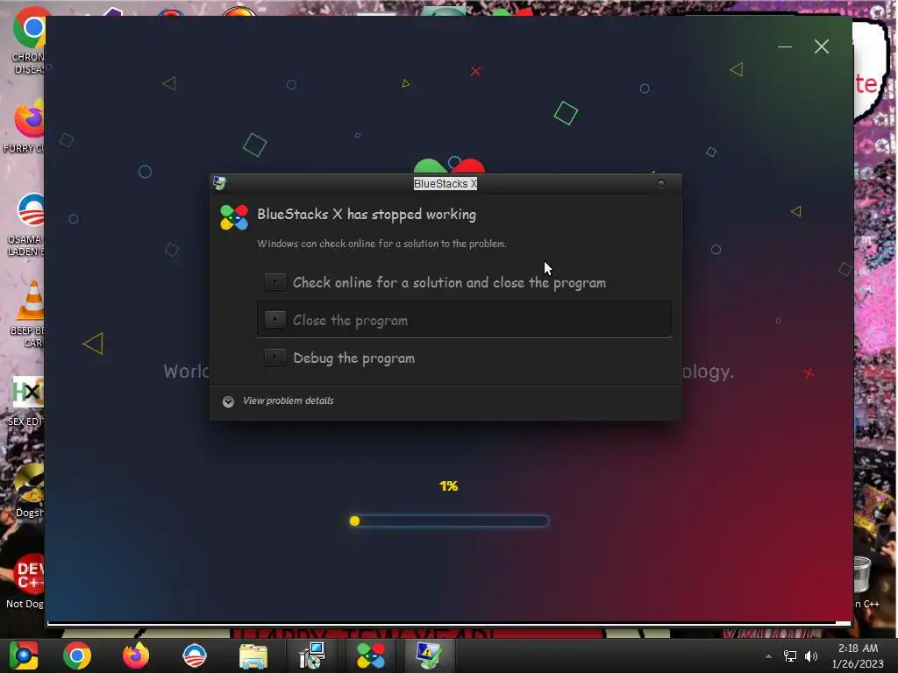Show hidden system tray icons
The image size is (898, 673).
tap(768, 656)
